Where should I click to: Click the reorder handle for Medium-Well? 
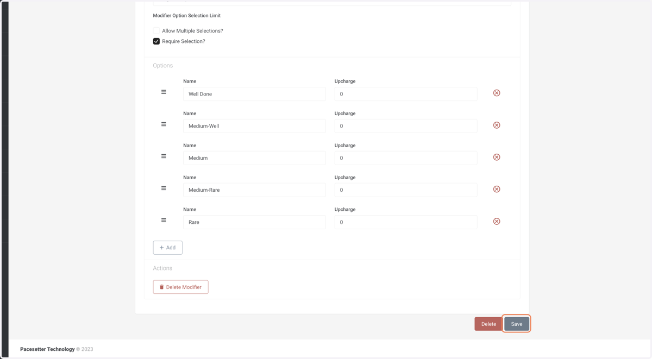[x=164, y=124]
